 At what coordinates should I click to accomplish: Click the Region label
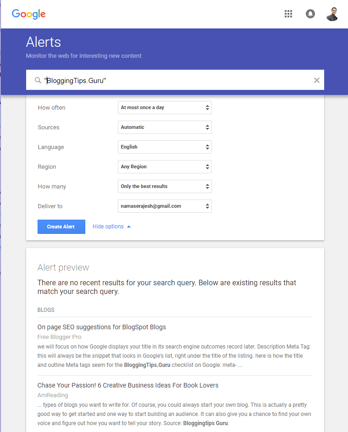pyautogui.click(x=47, y=167)
